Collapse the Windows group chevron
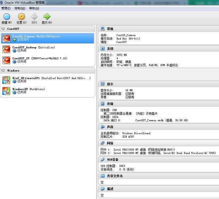 (3, 70)
